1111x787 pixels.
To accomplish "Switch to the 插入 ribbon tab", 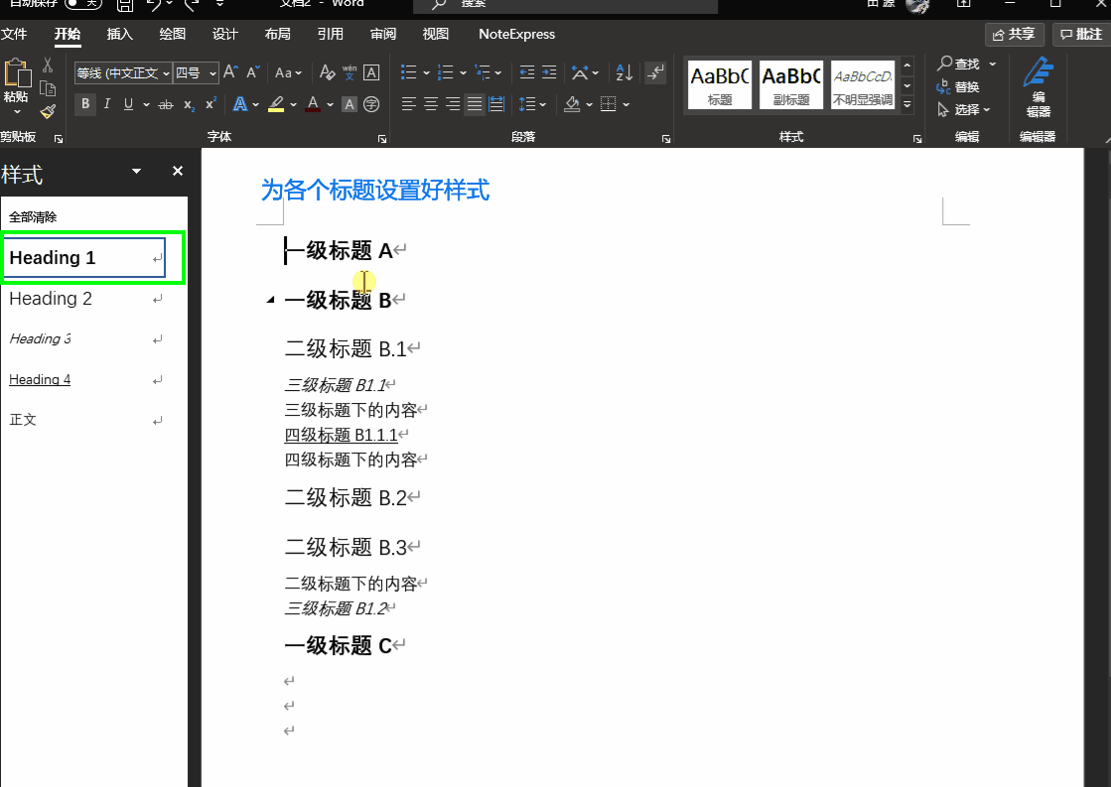I will coord(119,34).
